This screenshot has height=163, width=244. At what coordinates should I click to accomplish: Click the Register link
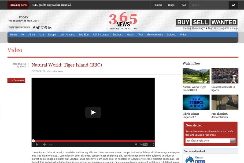[x=224, y=28]
